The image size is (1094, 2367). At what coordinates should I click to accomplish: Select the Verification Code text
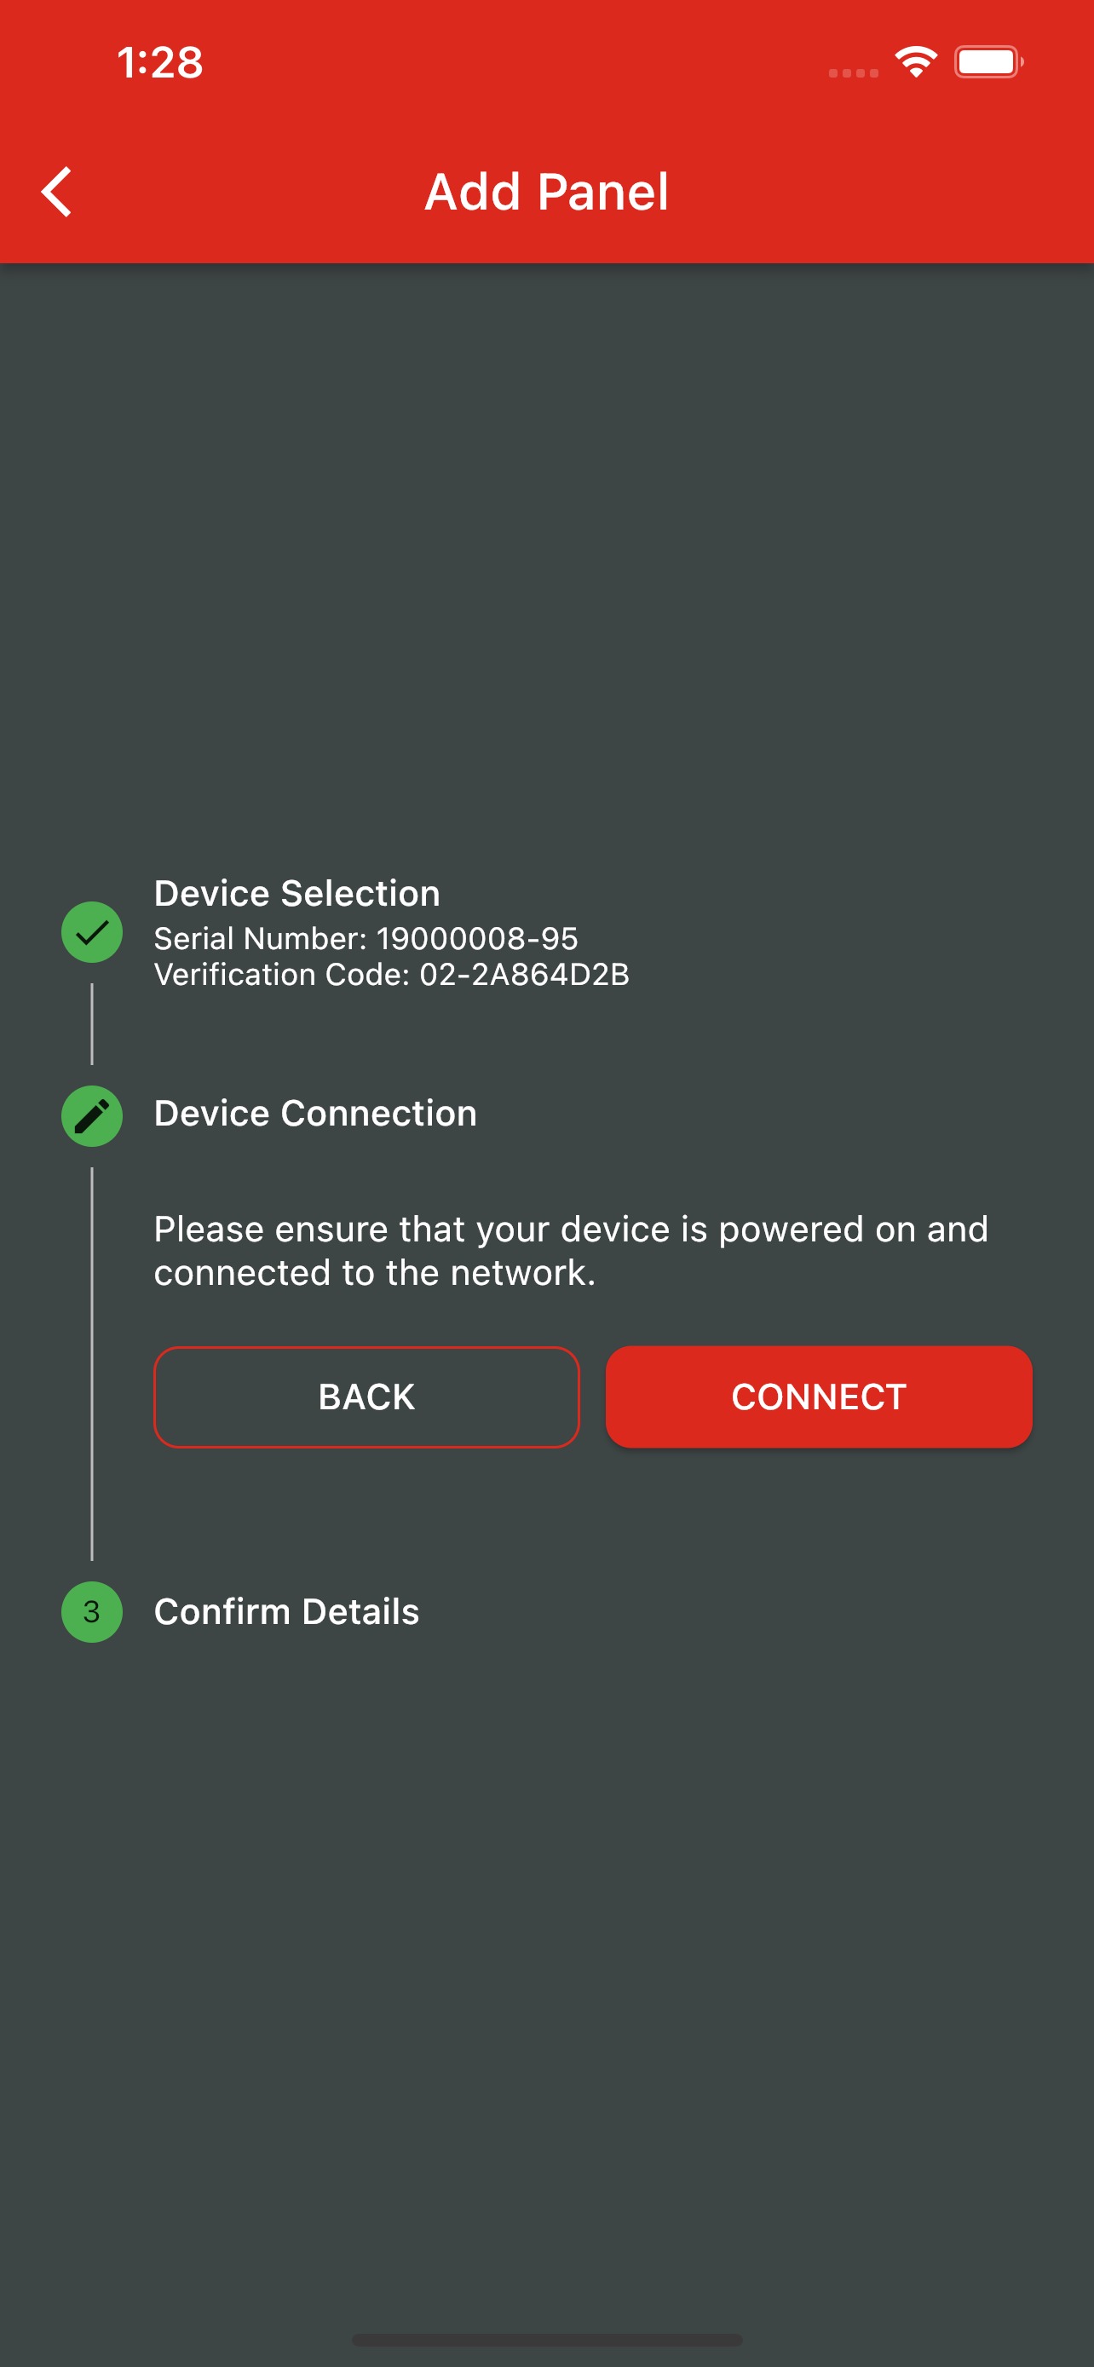coord(391,974)
